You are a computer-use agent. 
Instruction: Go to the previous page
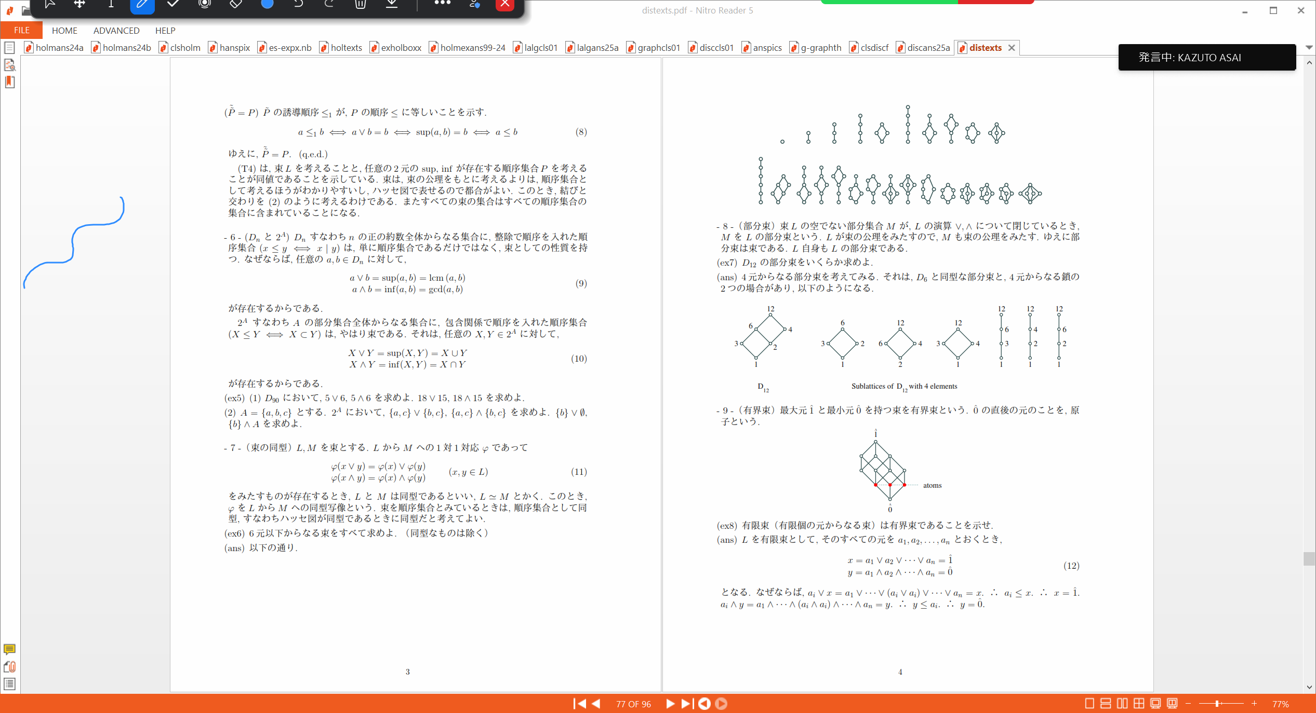596,704
